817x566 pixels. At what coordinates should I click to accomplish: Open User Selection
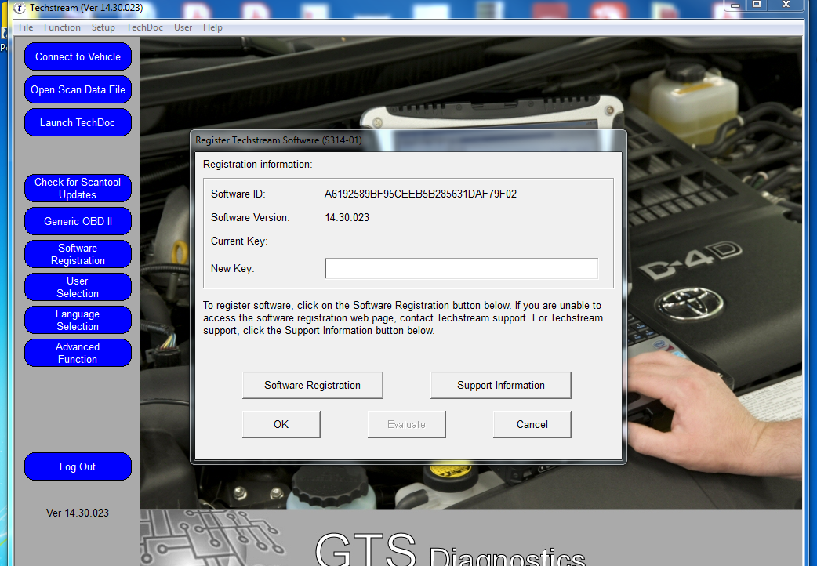(78, 287)
